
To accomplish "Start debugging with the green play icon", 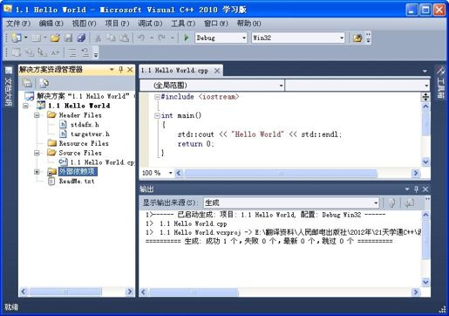I will (x=187, y=38).
